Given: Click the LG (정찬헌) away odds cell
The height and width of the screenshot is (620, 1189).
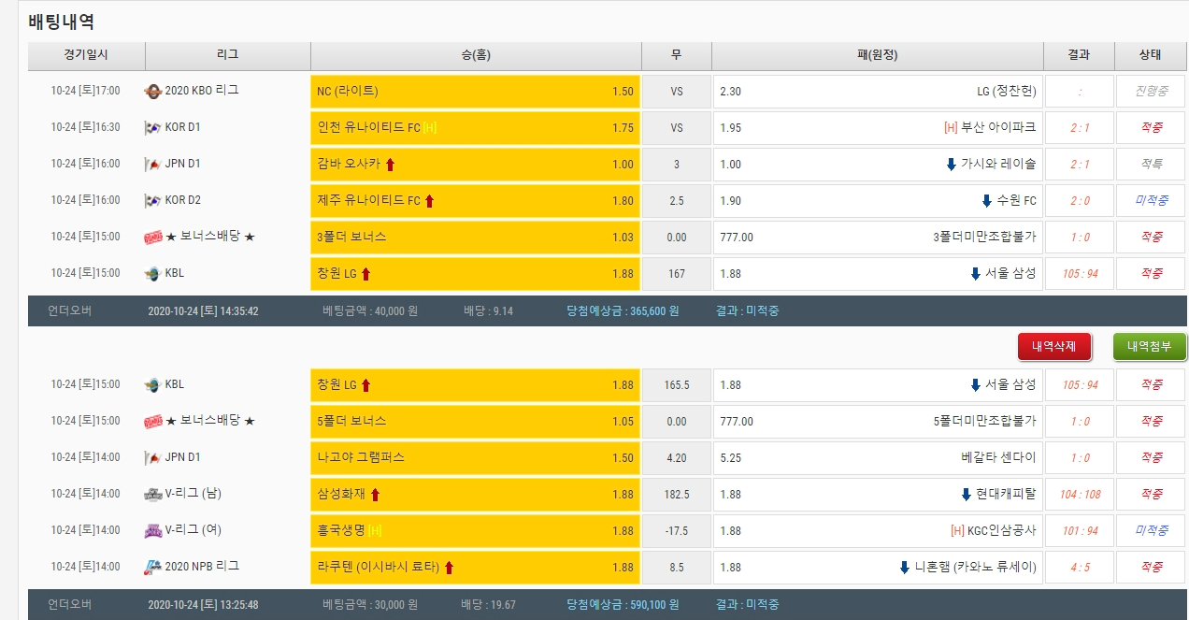Looking at the screenshot, I should [x=878, y=92].
